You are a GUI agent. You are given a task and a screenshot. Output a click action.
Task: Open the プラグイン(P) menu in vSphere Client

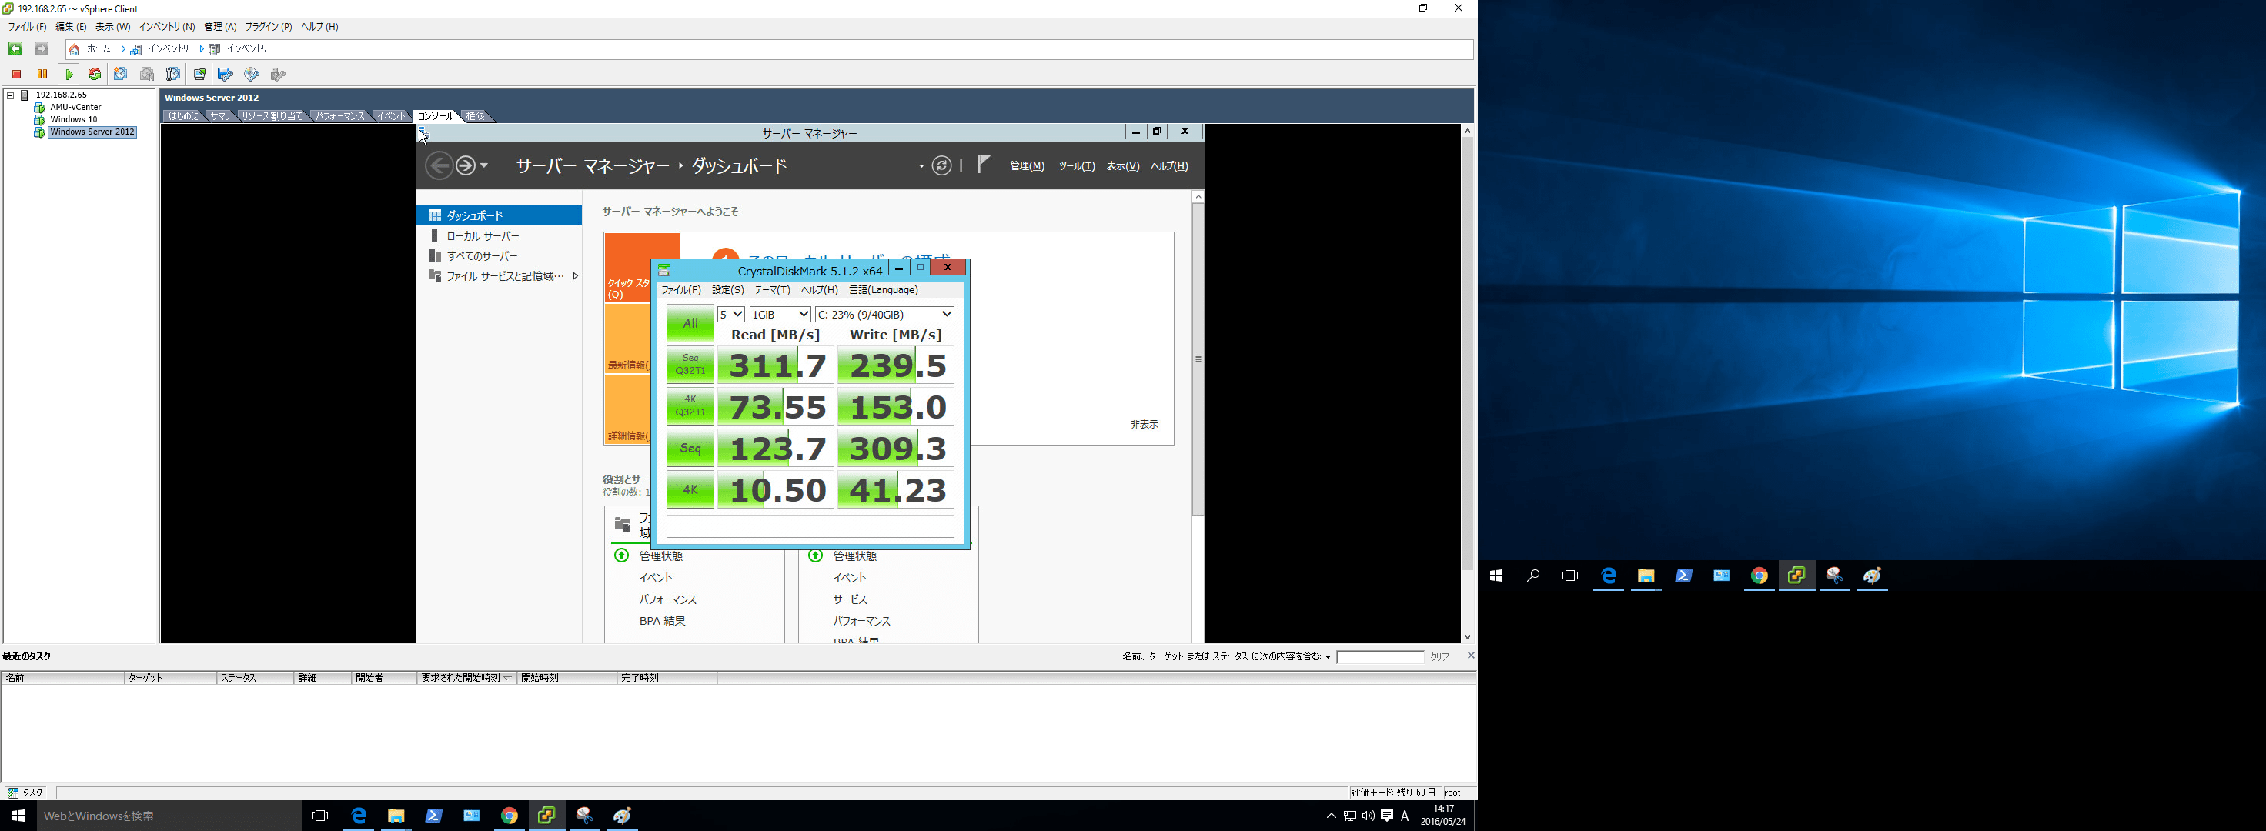point(269,26)
